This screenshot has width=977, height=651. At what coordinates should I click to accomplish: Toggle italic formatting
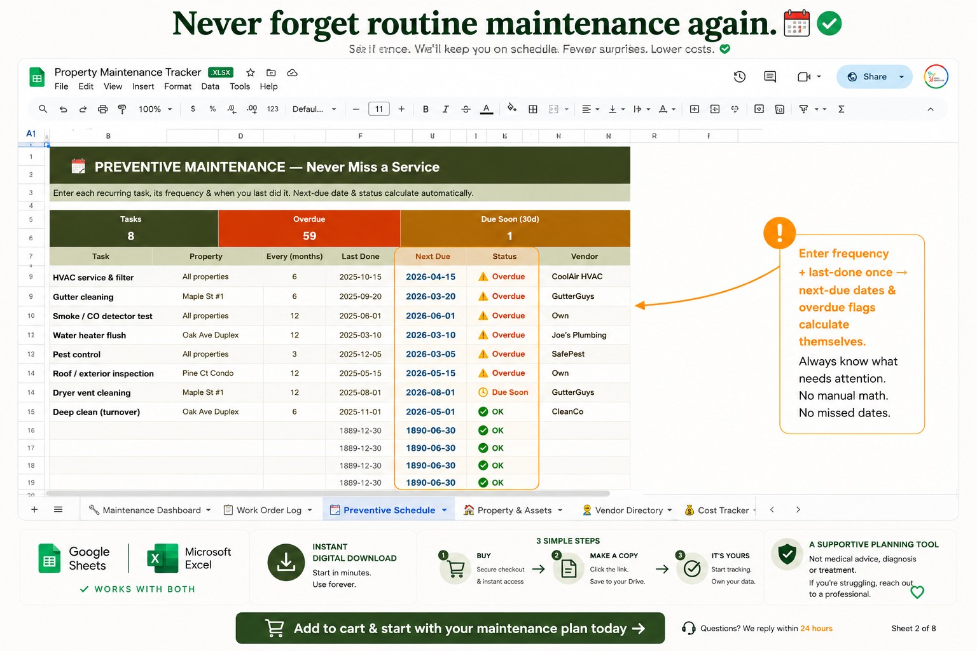coord(446,109)
